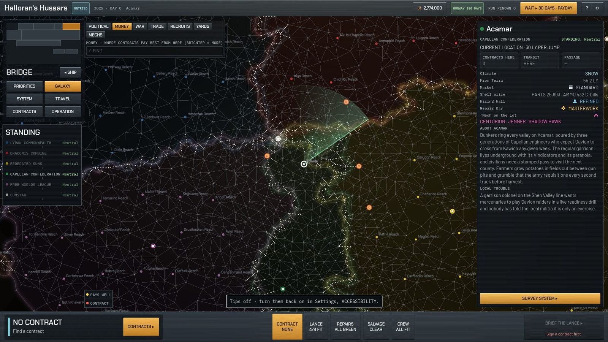Open the OPERATION bridge screen
608x342 pixels.
click(63, 111)
